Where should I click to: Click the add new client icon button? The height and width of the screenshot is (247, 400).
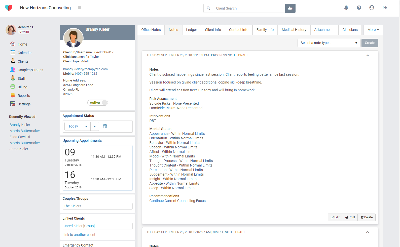290,8
